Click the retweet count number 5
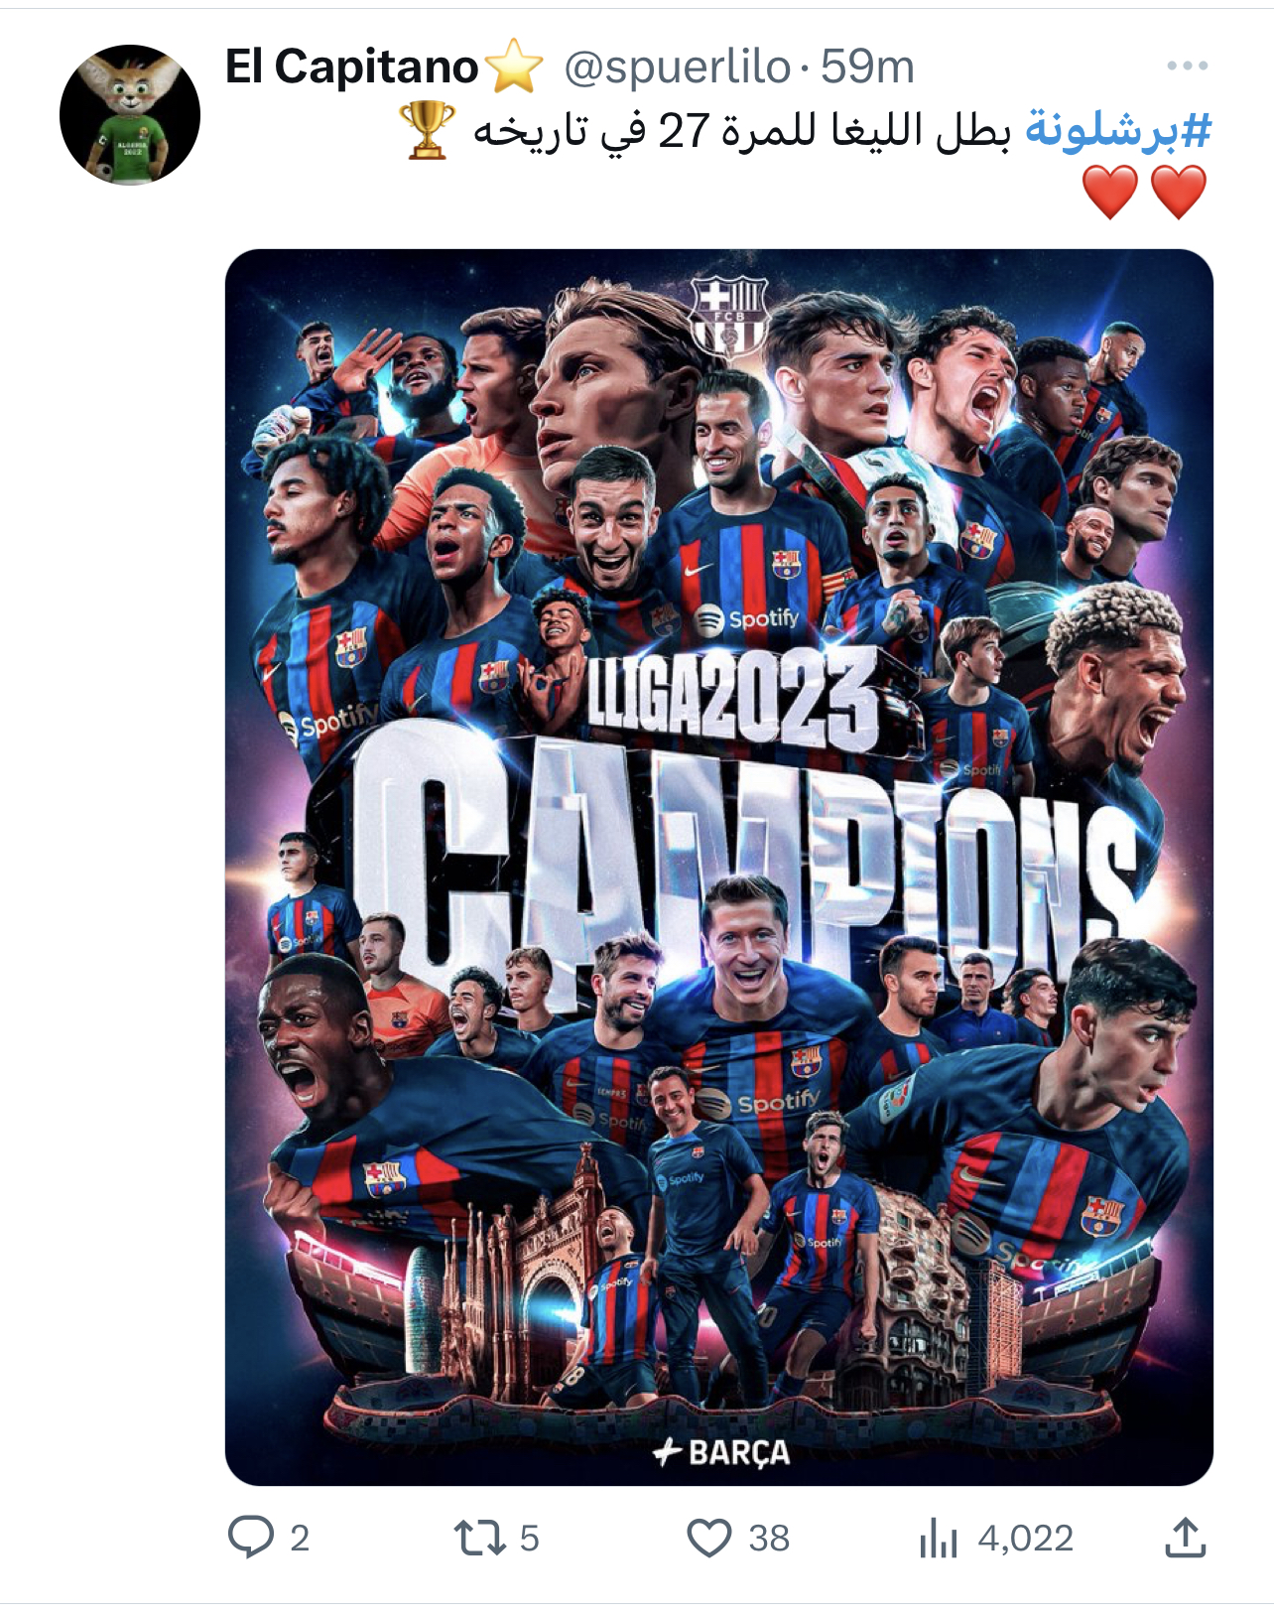The height and width of the screenshot is (1615, 1274). pyautogui.click(x=530, y=1539)
